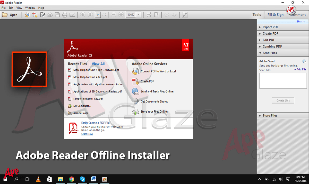This screenshot has height=184, width=309.
Task: Click the Save floppy disk icon
Action: coord(57,15)
